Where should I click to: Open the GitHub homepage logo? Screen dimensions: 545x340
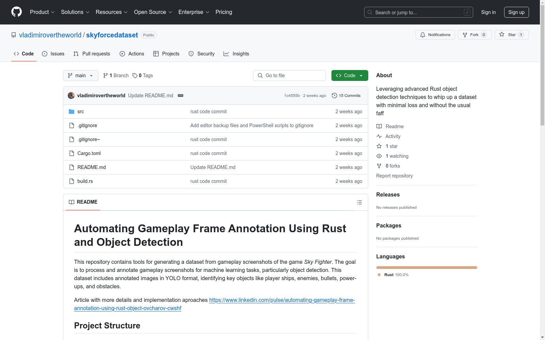click(16, 12)
